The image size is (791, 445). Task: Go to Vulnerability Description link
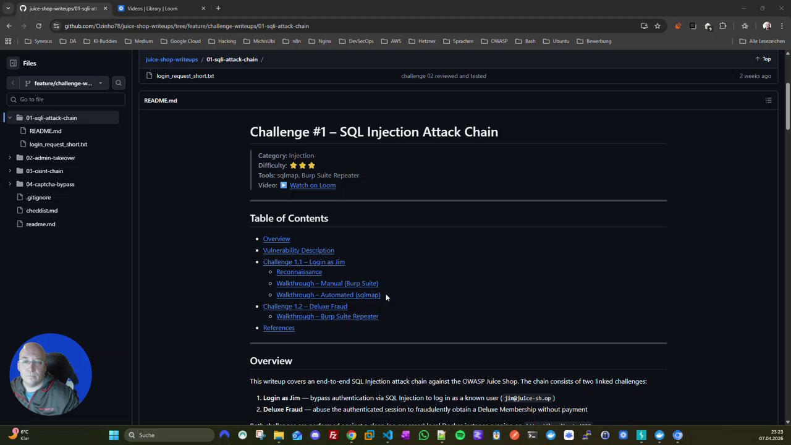click(x=298, y=250)
